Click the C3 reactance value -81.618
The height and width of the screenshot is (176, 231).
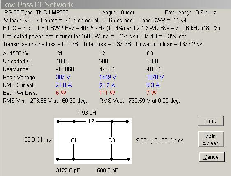(x=155, y=69)
